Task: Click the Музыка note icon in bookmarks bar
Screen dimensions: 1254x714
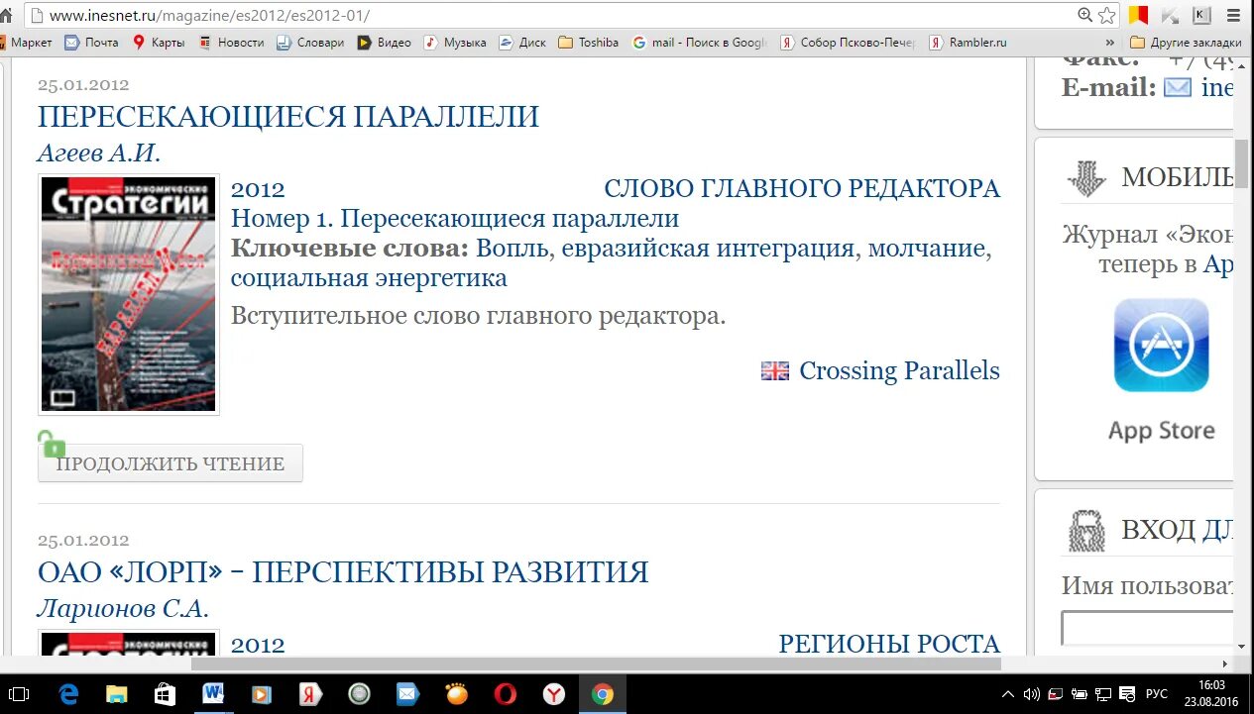Action: pos(431,43)
